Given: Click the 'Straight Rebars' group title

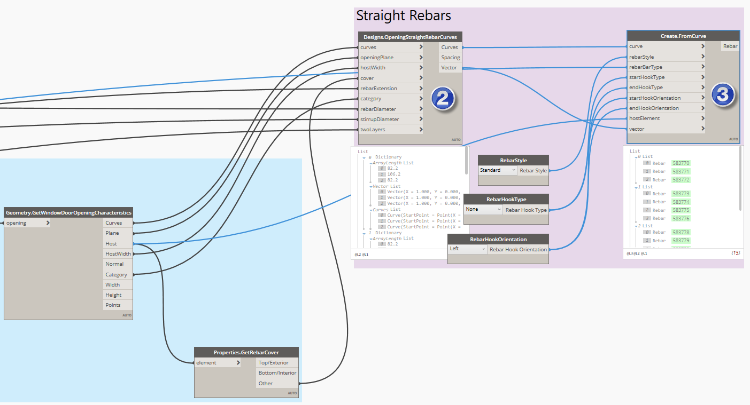Looking at the screenshot, I should [404, 16].
